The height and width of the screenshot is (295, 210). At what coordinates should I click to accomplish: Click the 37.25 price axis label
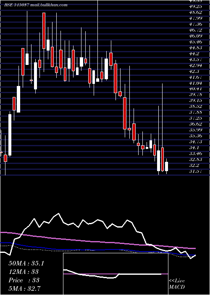[195, 118]
